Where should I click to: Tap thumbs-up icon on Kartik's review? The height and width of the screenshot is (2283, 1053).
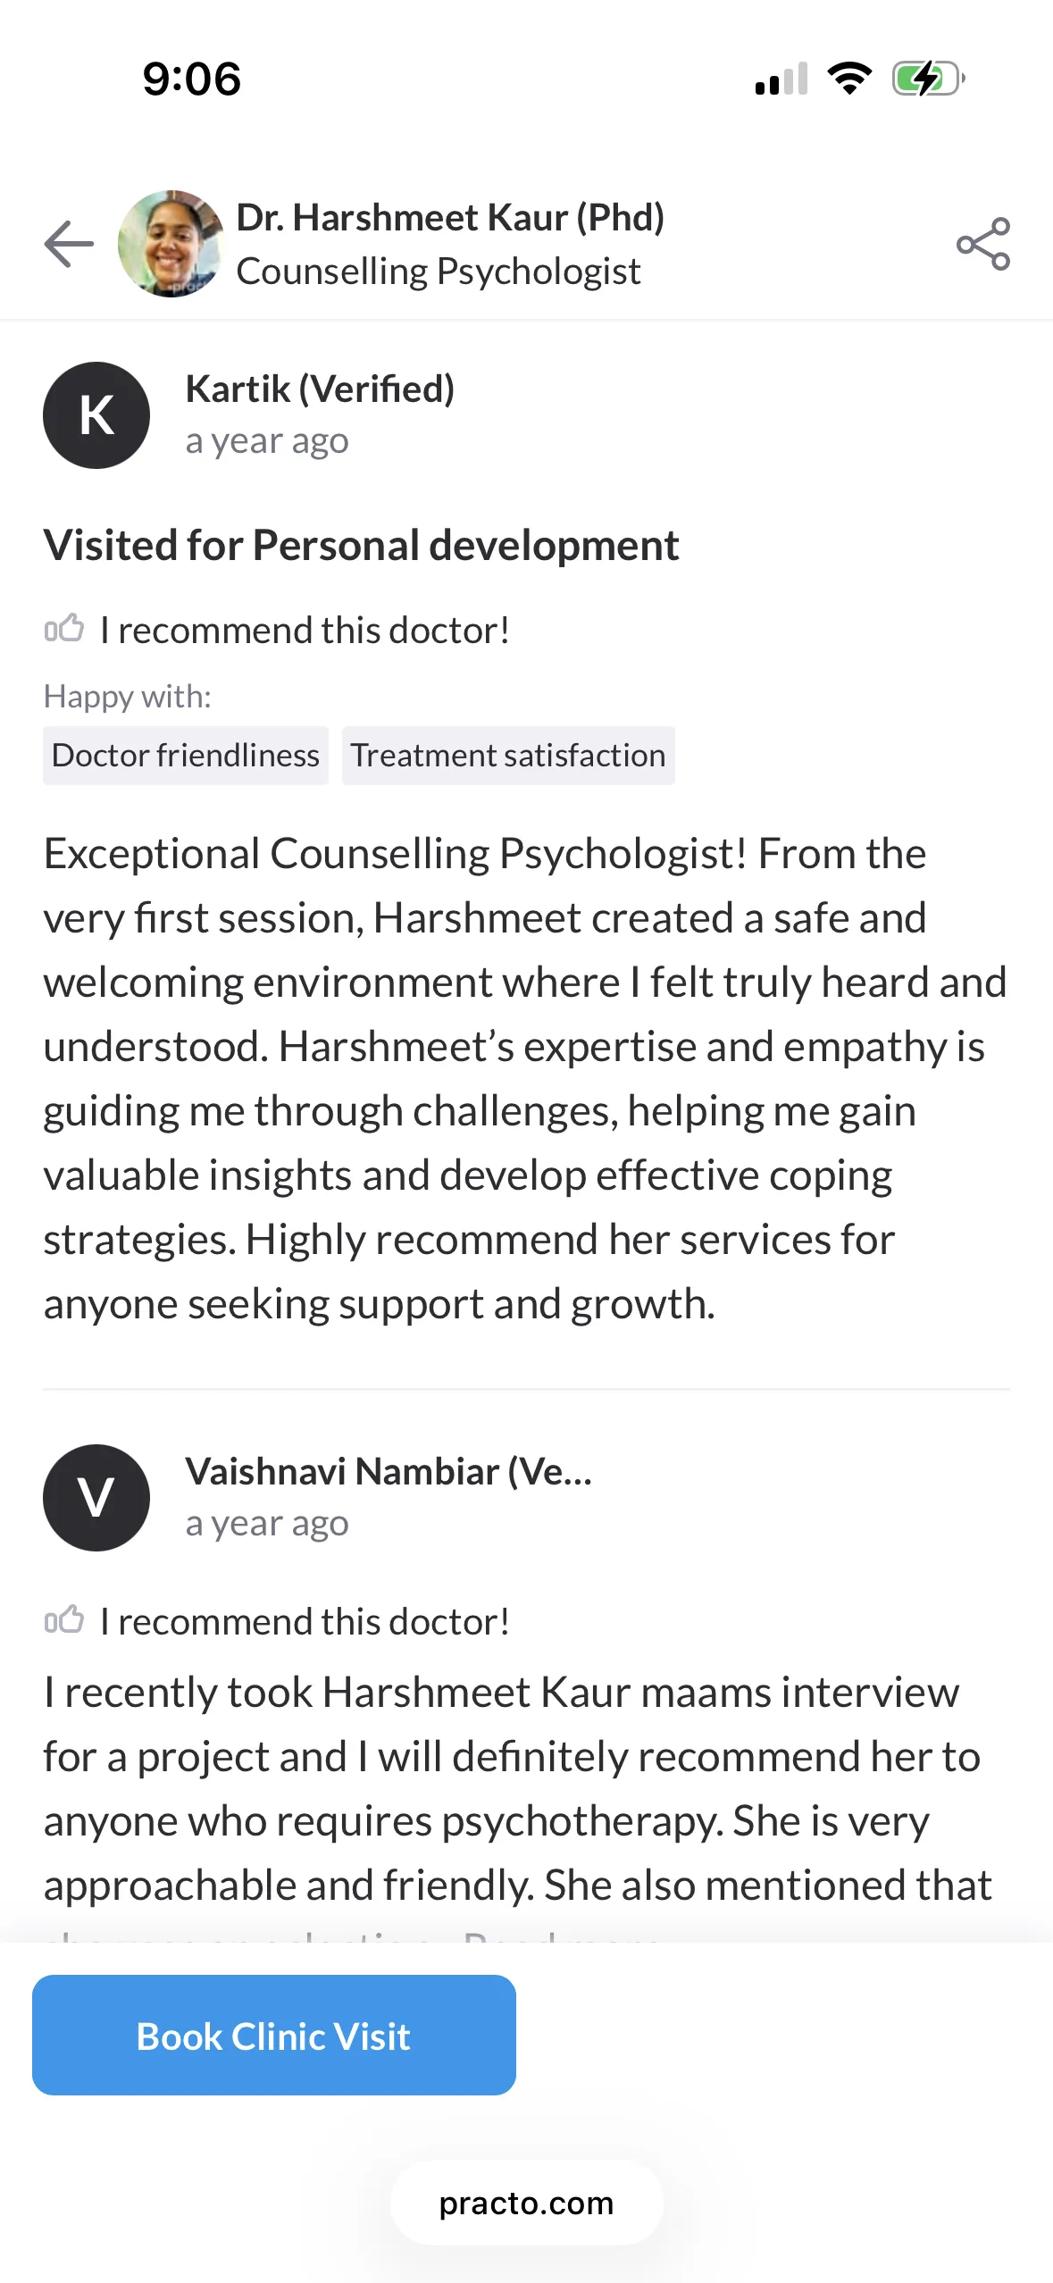pyautogui.click(x=64, y=629)
